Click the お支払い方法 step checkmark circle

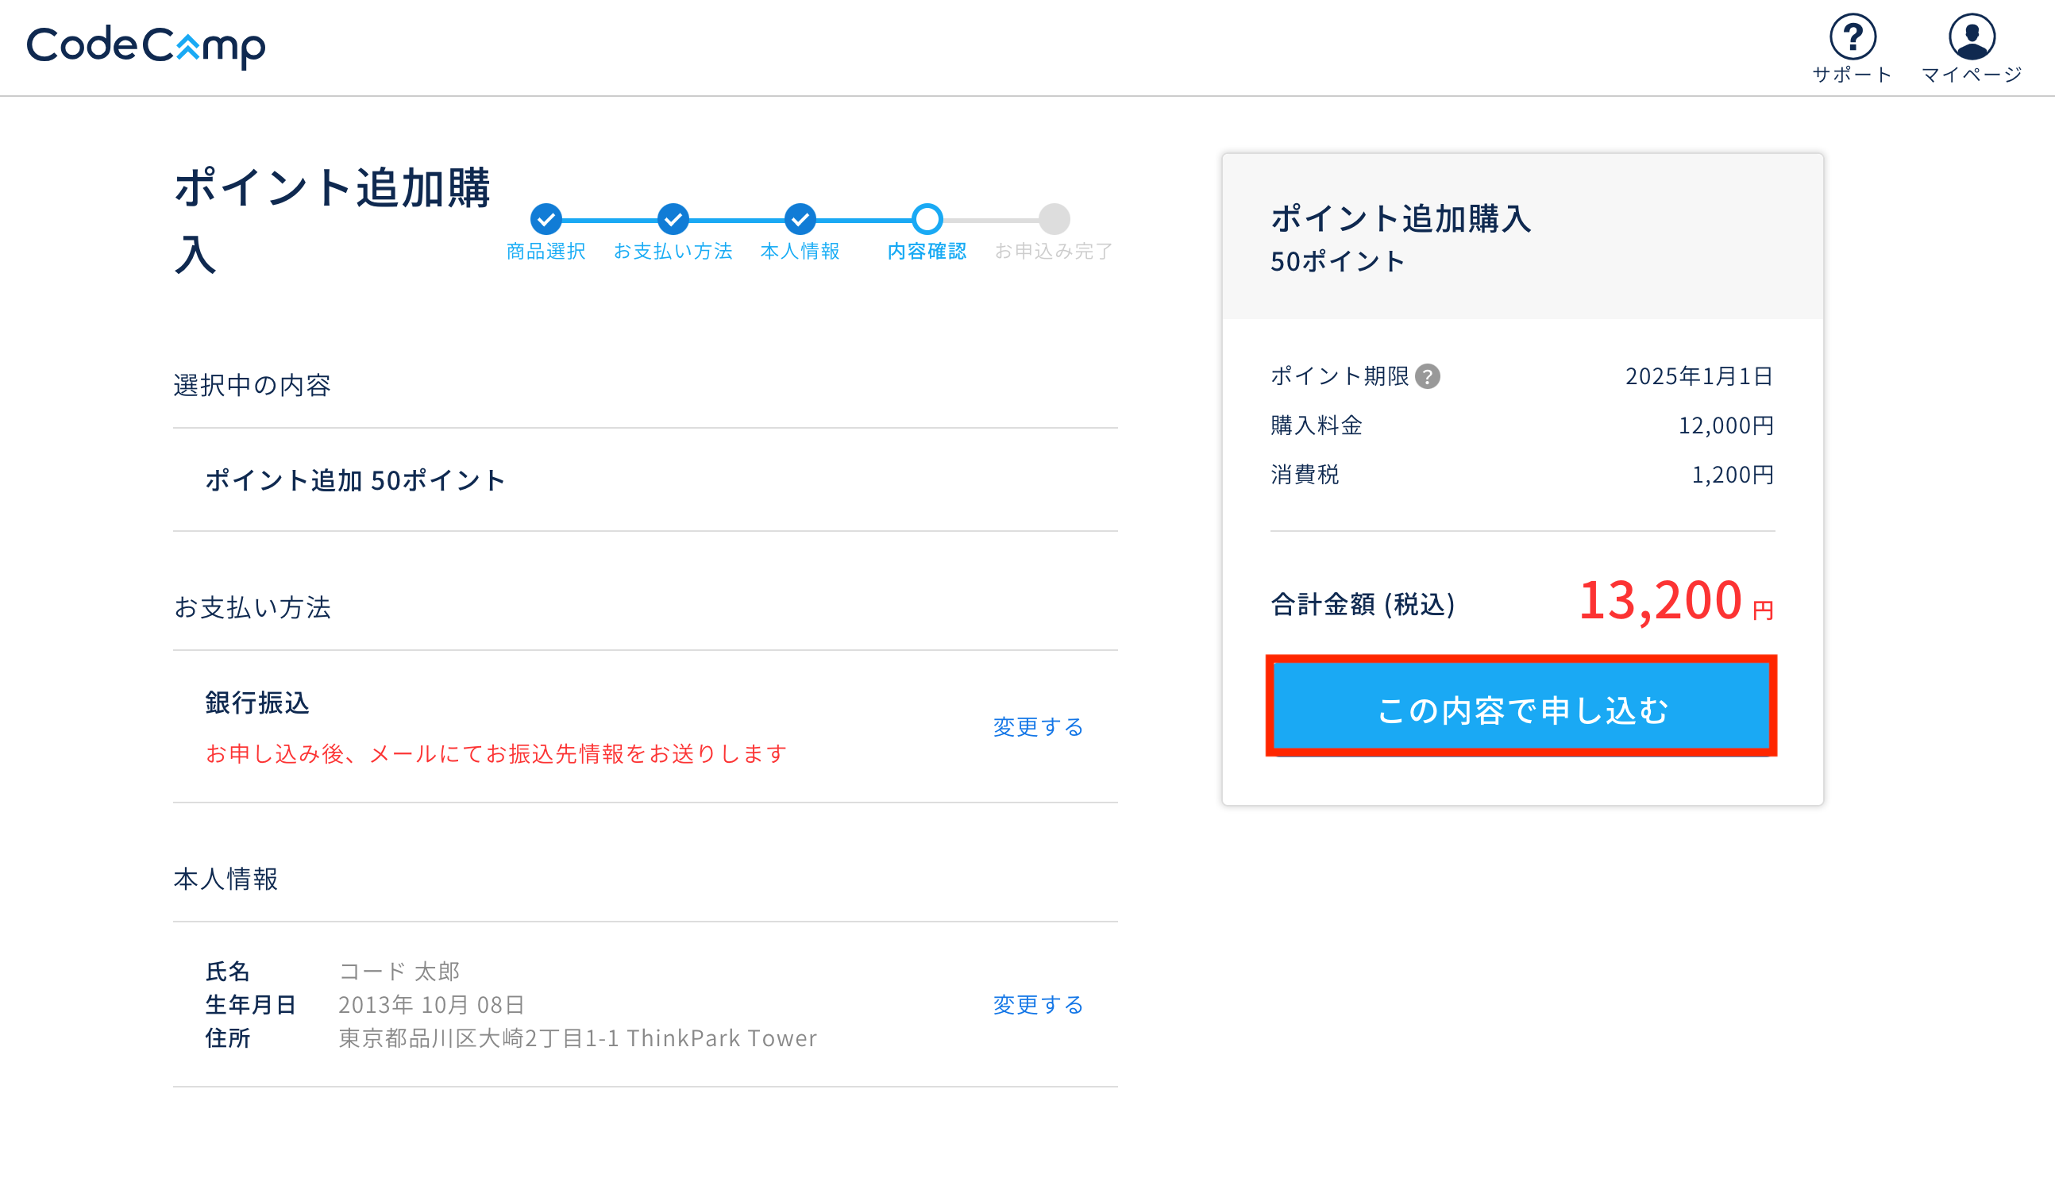(673, 219)
